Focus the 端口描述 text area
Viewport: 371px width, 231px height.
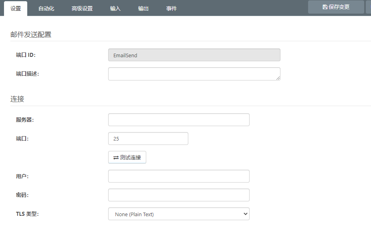(x=194, y=74)
